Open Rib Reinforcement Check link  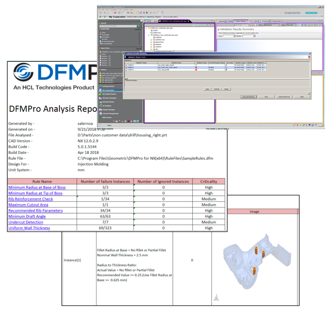[x=31, y=199]
